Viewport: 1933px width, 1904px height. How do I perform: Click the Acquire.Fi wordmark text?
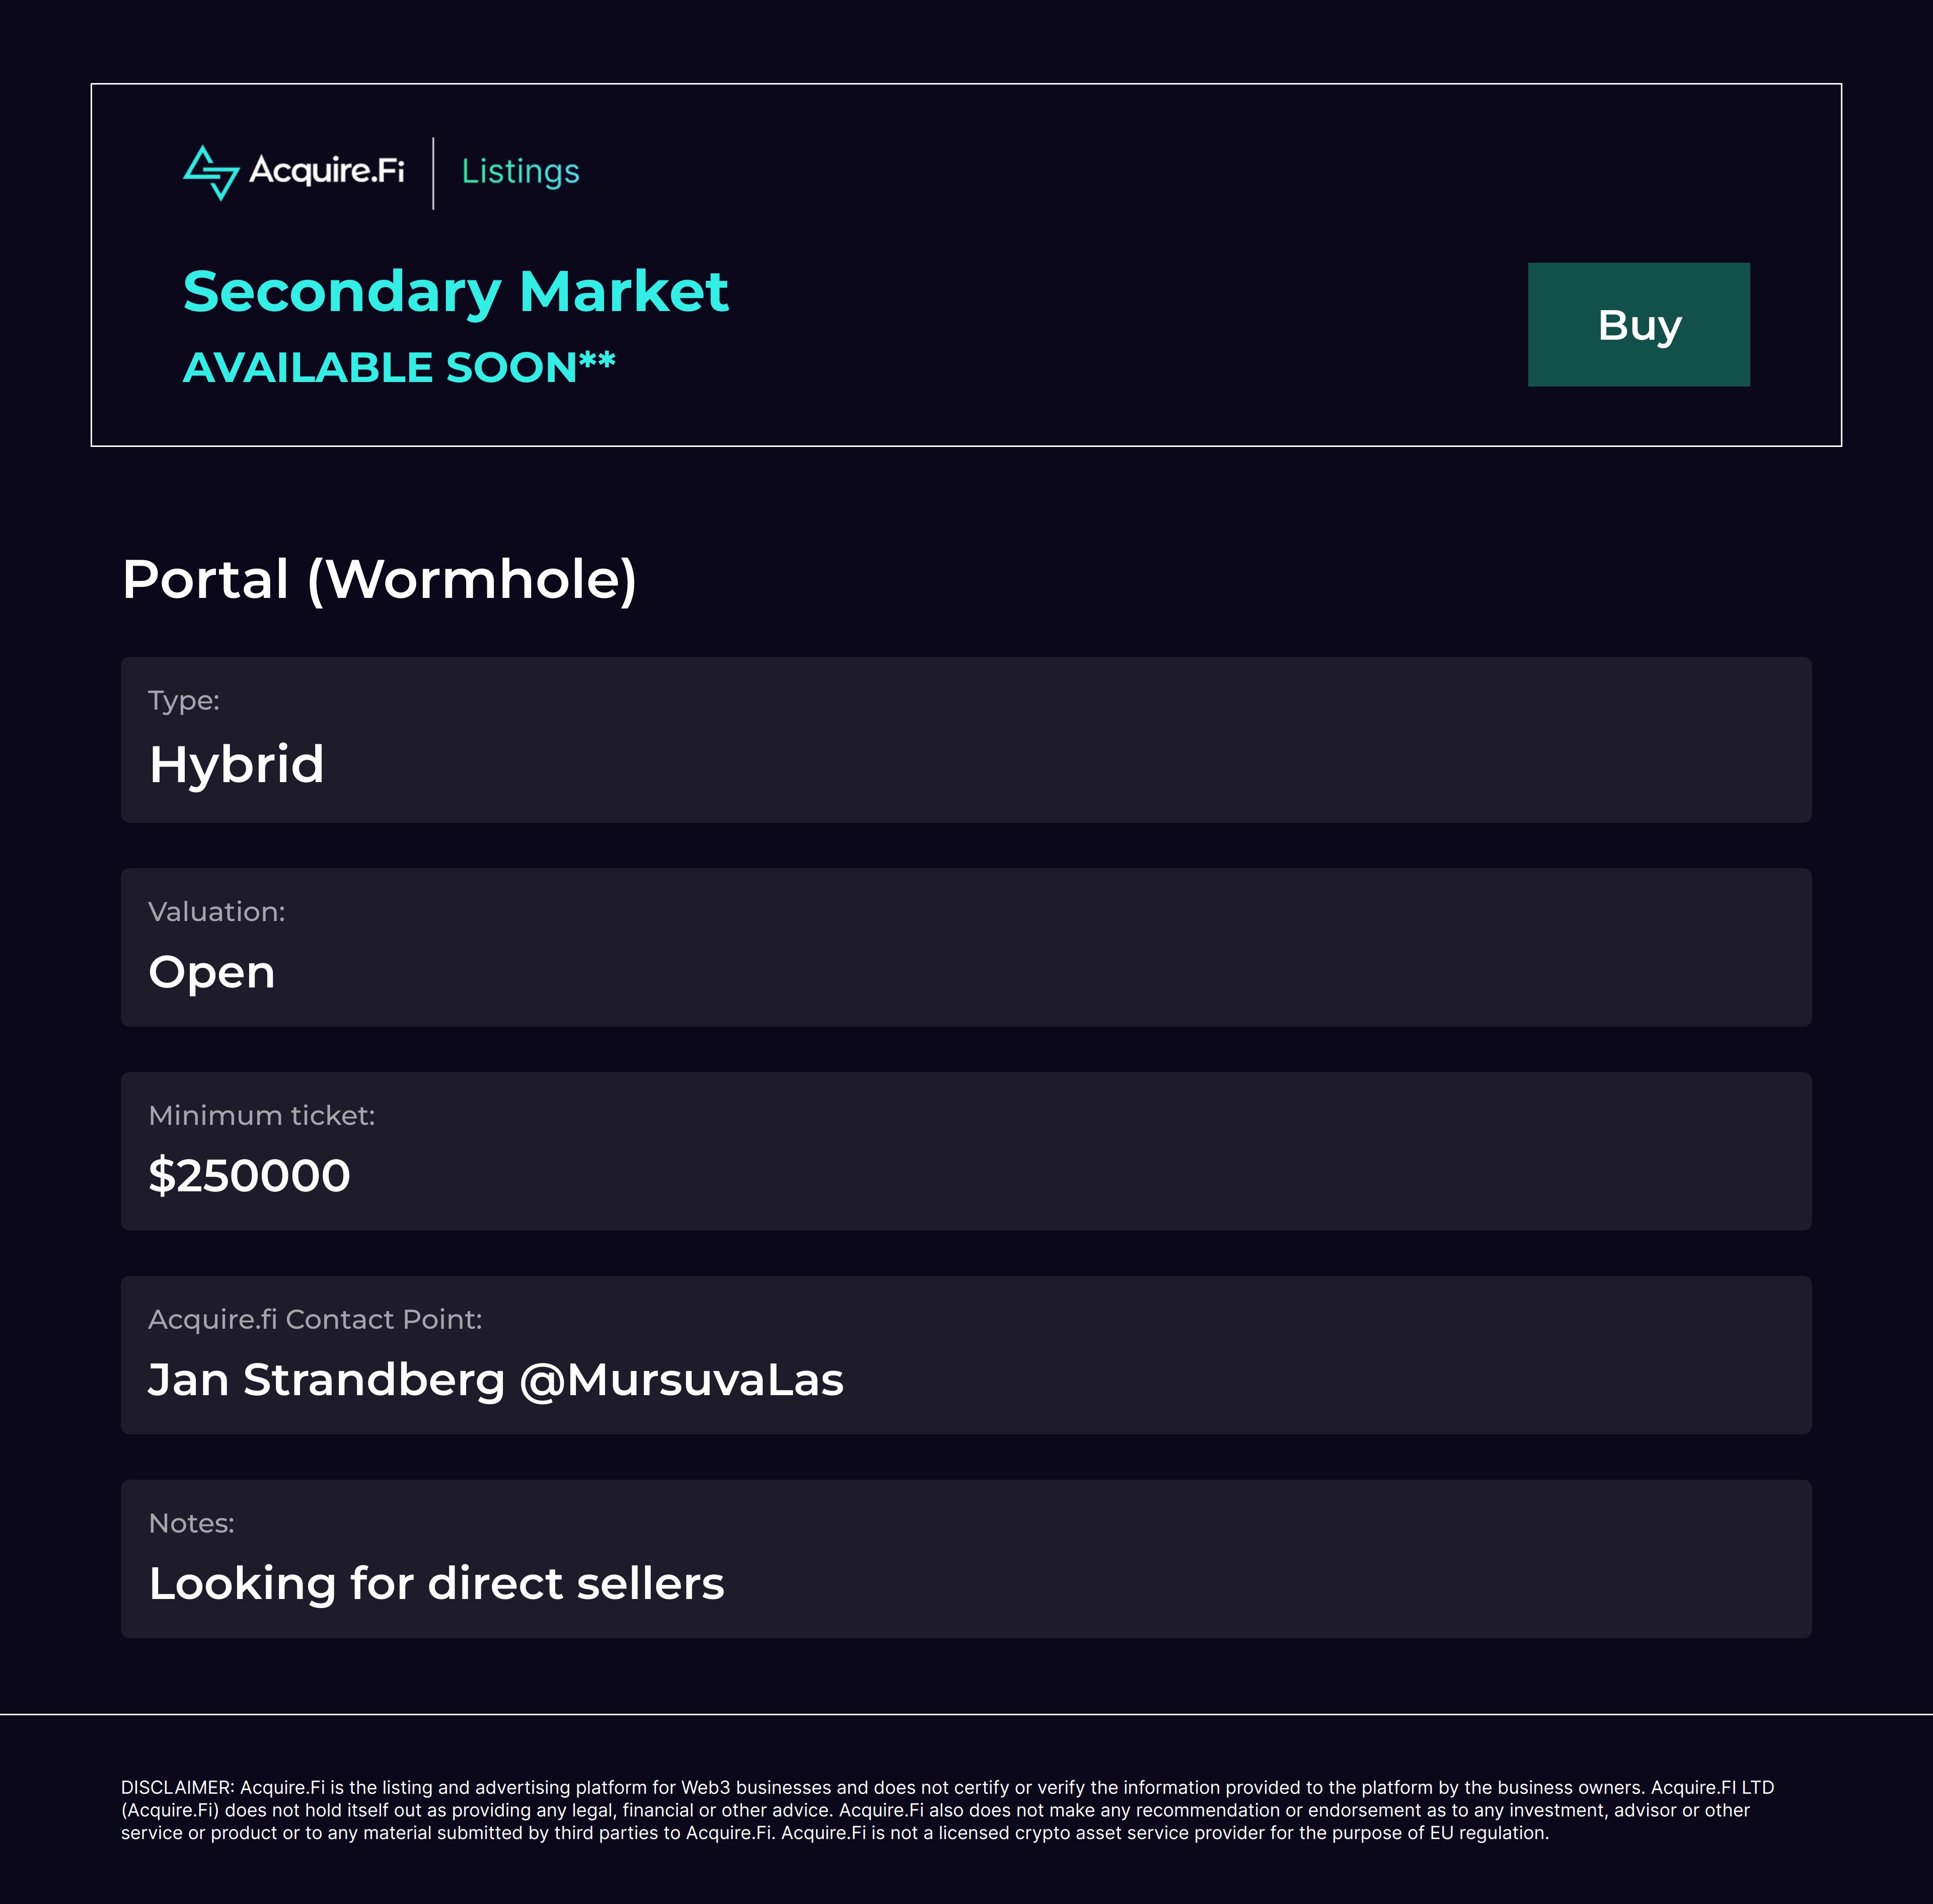click(327, 171)
